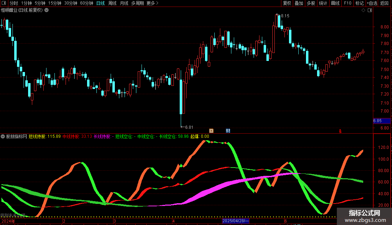This screenshot has width=392, height=225.
Task: Click the 8.15 high price label
Action: pos(285,16)
